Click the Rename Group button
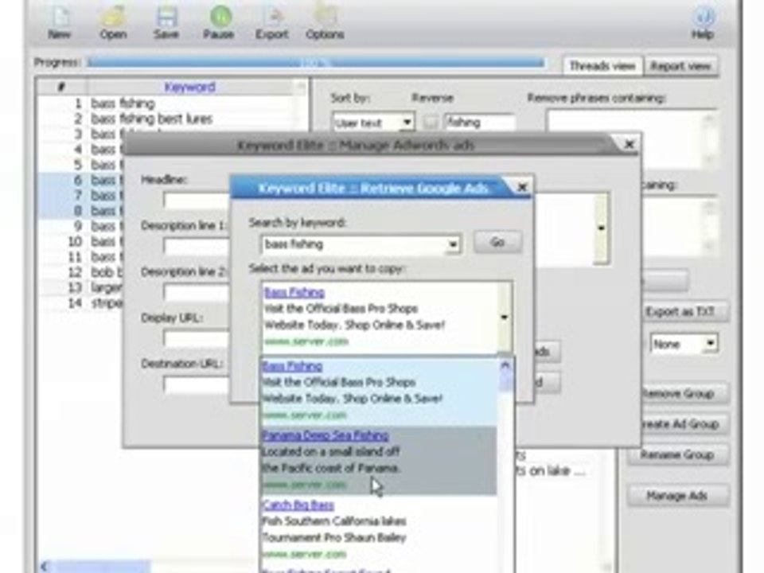Screen dimensions: 764x573 tap(677, 454)
